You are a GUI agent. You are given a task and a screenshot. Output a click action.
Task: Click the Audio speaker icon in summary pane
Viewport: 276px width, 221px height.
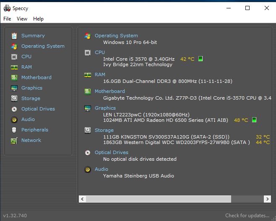(x=88, y=170)
